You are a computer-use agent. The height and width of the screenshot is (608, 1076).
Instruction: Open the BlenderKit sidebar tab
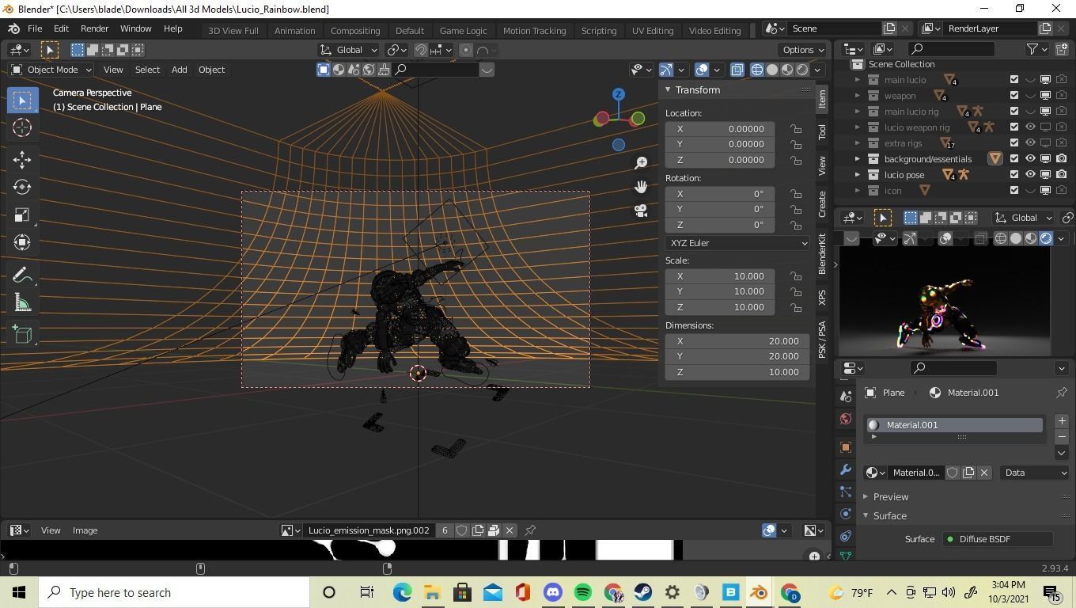(822, 254)
